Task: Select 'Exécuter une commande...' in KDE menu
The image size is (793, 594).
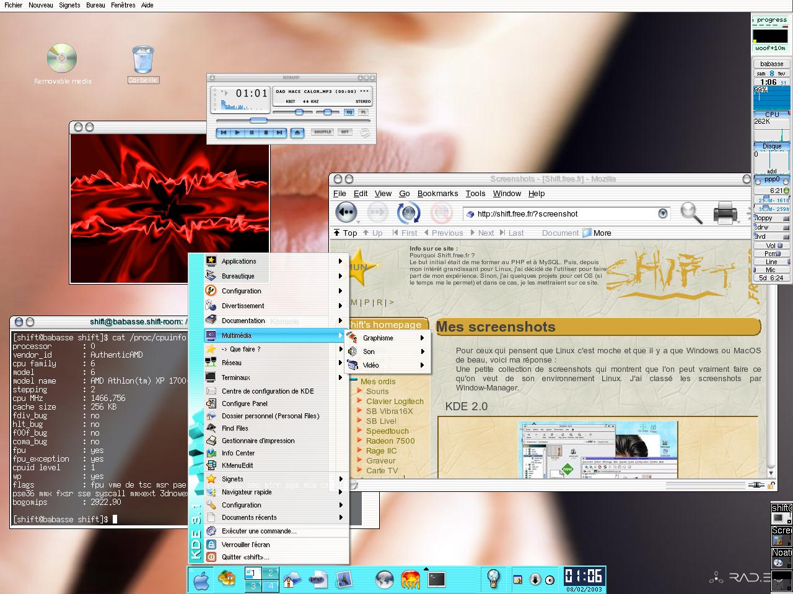Action: coord(258,531)
